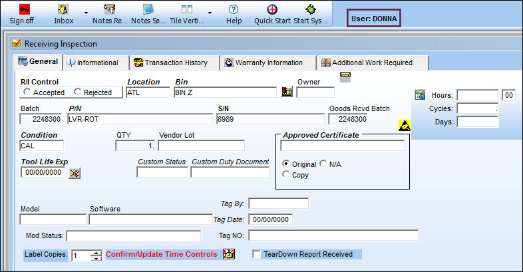Click the Sign off key icon
This screenshot has height=272, width=523.
tap(25, 9)
